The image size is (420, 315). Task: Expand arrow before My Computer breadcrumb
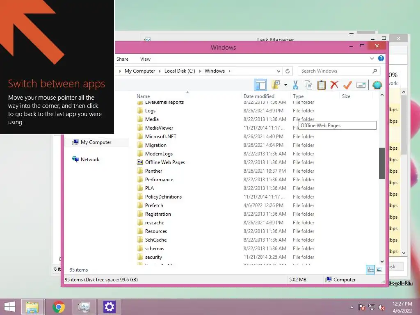120,71
